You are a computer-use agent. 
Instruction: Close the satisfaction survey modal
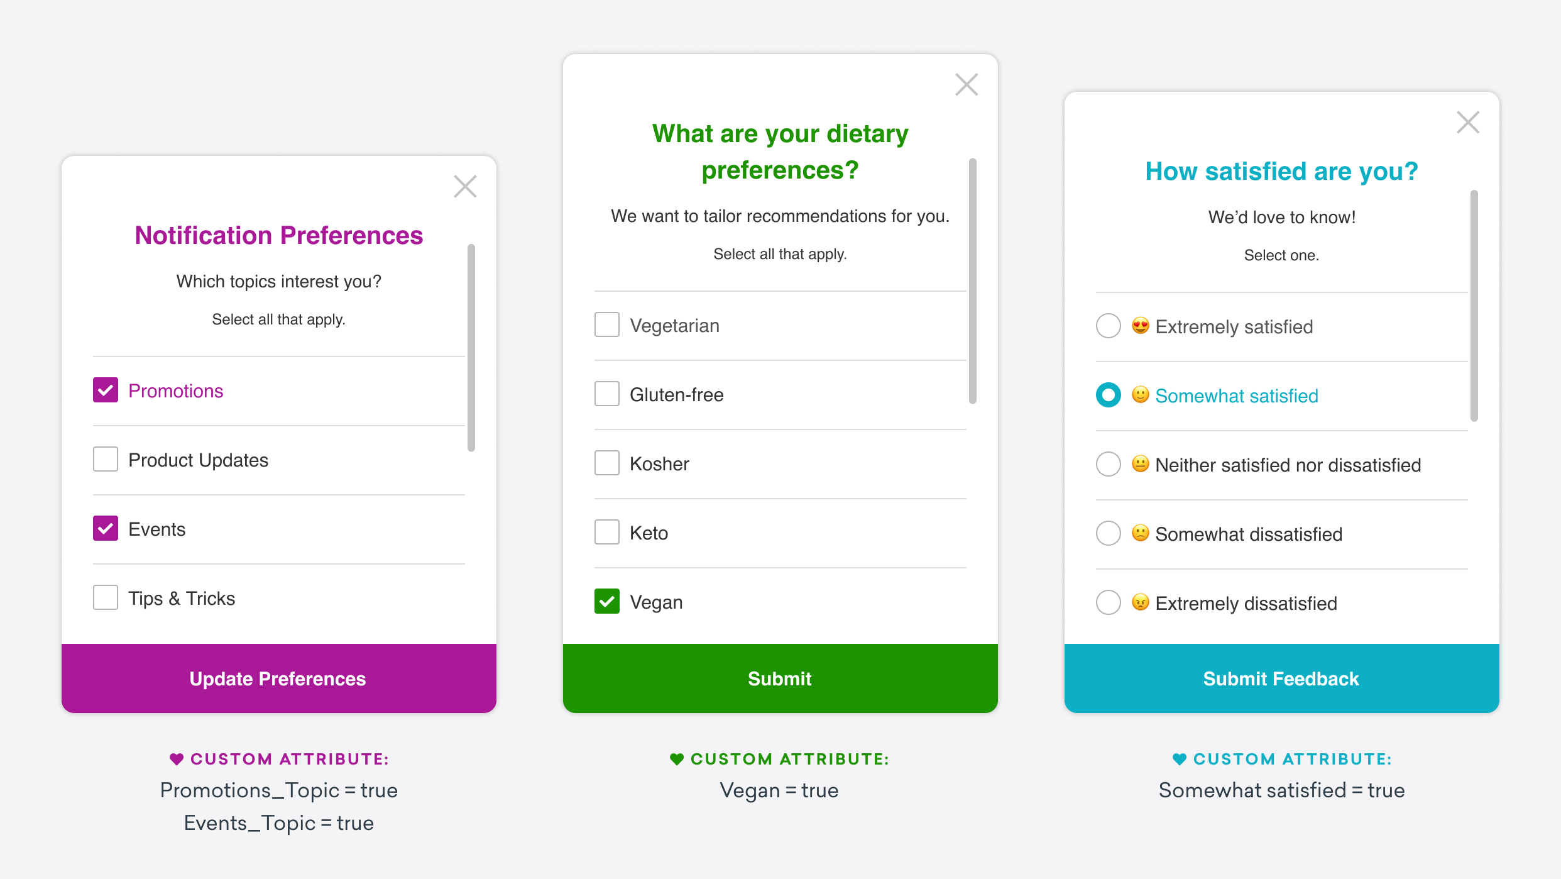(x=1469, y=121)
